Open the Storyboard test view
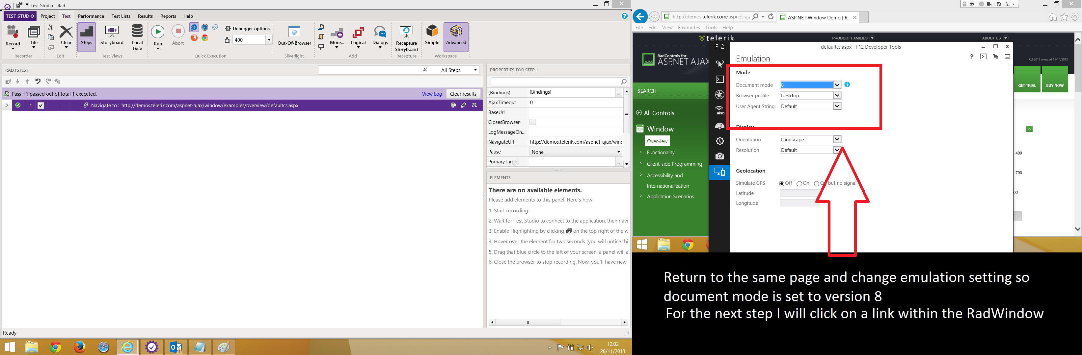Viewport: 1082px width, 355px height. (x=112, y=35)
